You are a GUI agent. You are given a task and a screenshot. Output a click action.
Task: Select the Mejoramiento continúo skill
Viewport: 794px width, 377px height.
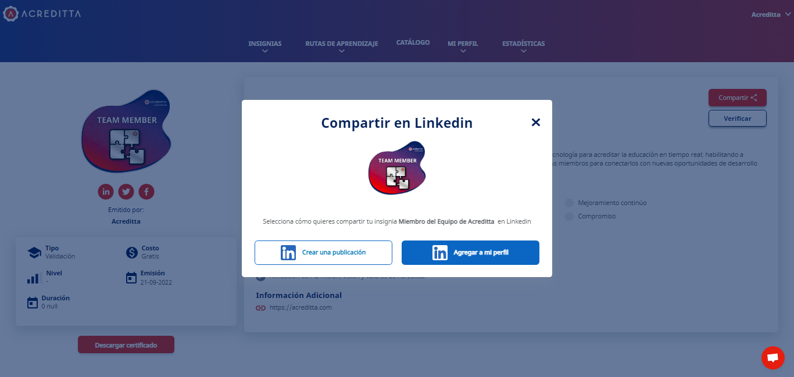point(612,203)
